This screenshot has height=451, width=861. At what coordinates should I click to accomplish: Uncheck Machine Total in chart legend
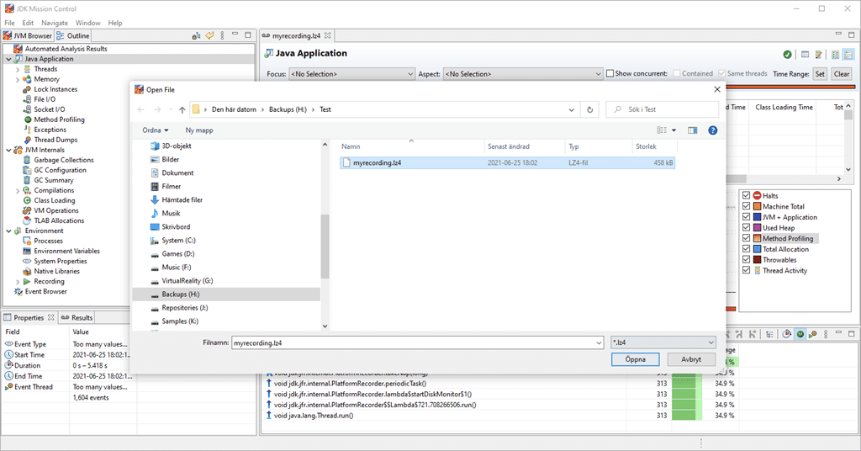tap(746, 206)
